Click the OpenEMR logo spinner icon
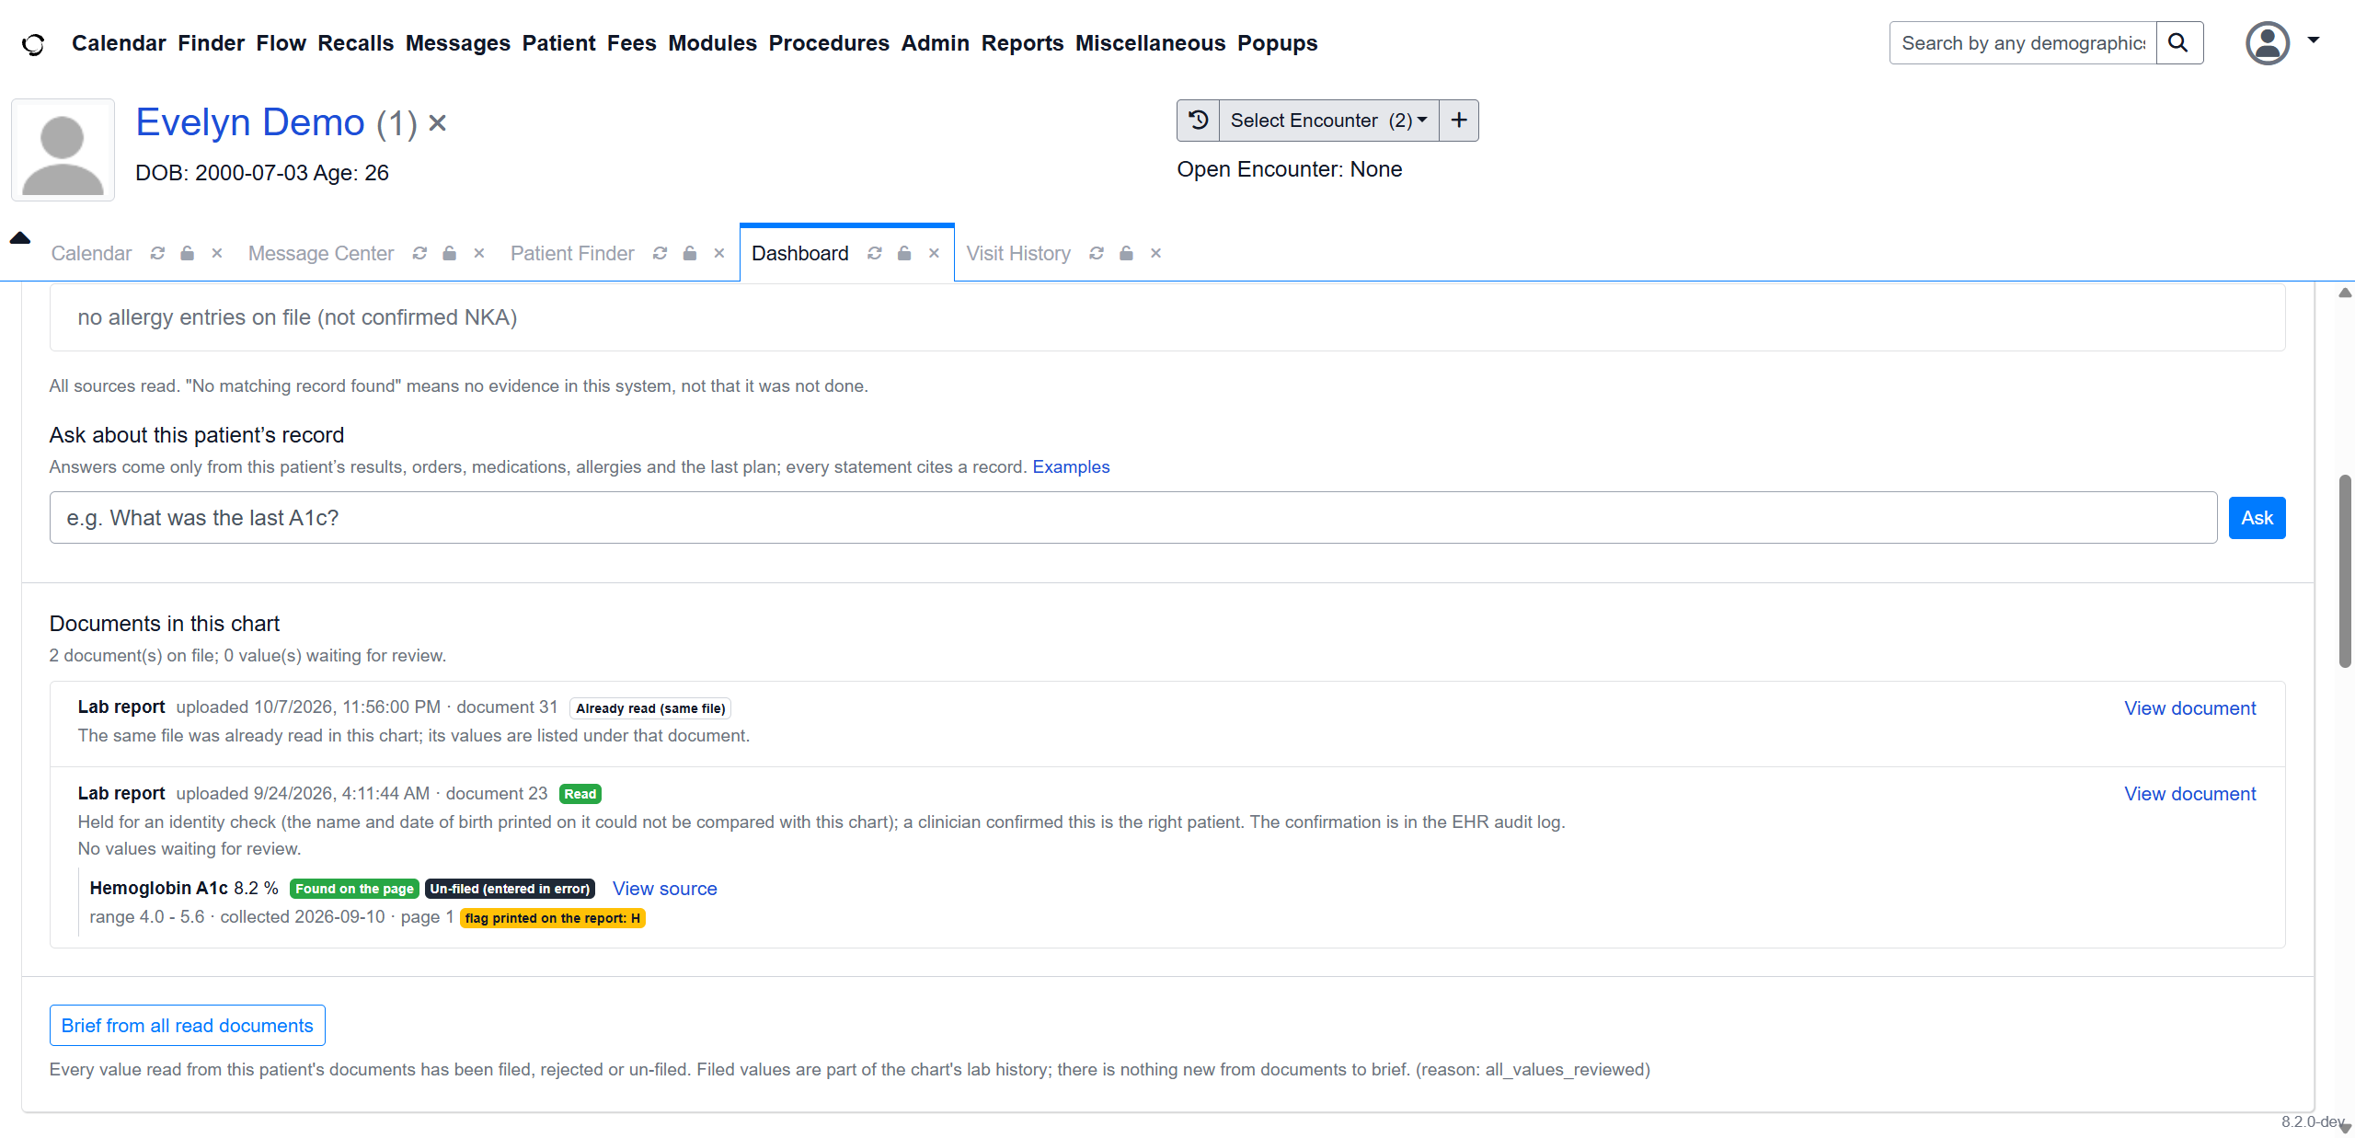Image resolution: width=2355 pixels, height=1138 pixels. 33,43
